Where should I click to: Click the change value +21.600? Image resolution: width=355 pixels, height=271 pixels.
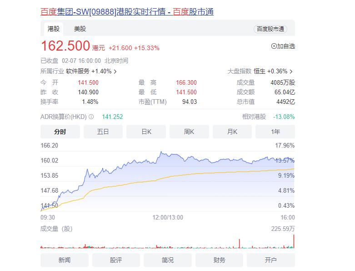click(120, 48)
